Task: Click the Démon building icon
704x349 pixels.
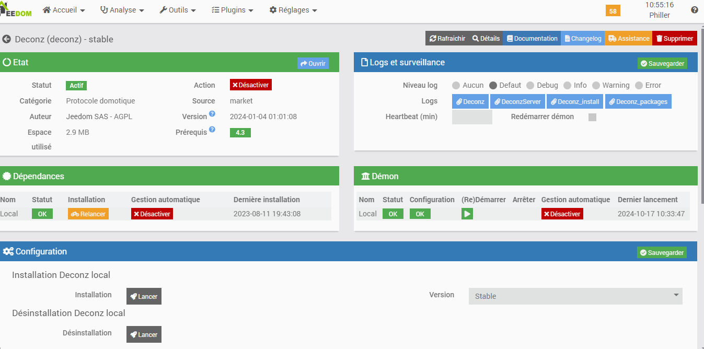Action: tap(365, 176)
